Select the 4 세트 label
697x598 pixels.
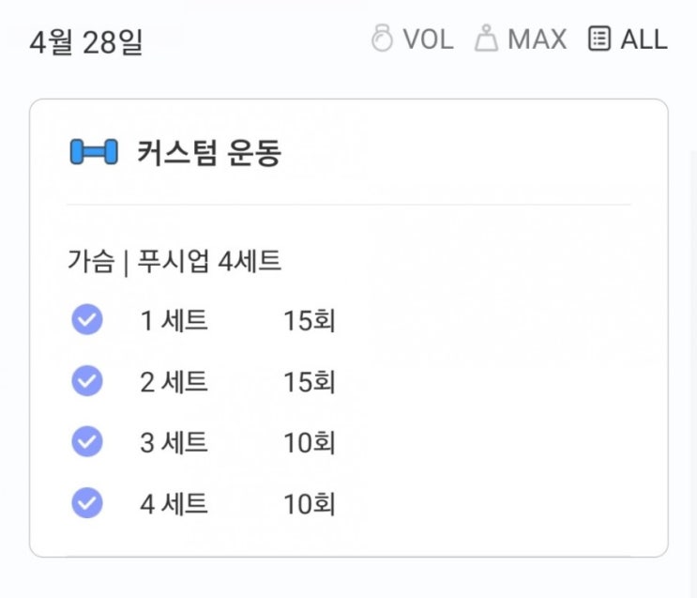[174, 504]
